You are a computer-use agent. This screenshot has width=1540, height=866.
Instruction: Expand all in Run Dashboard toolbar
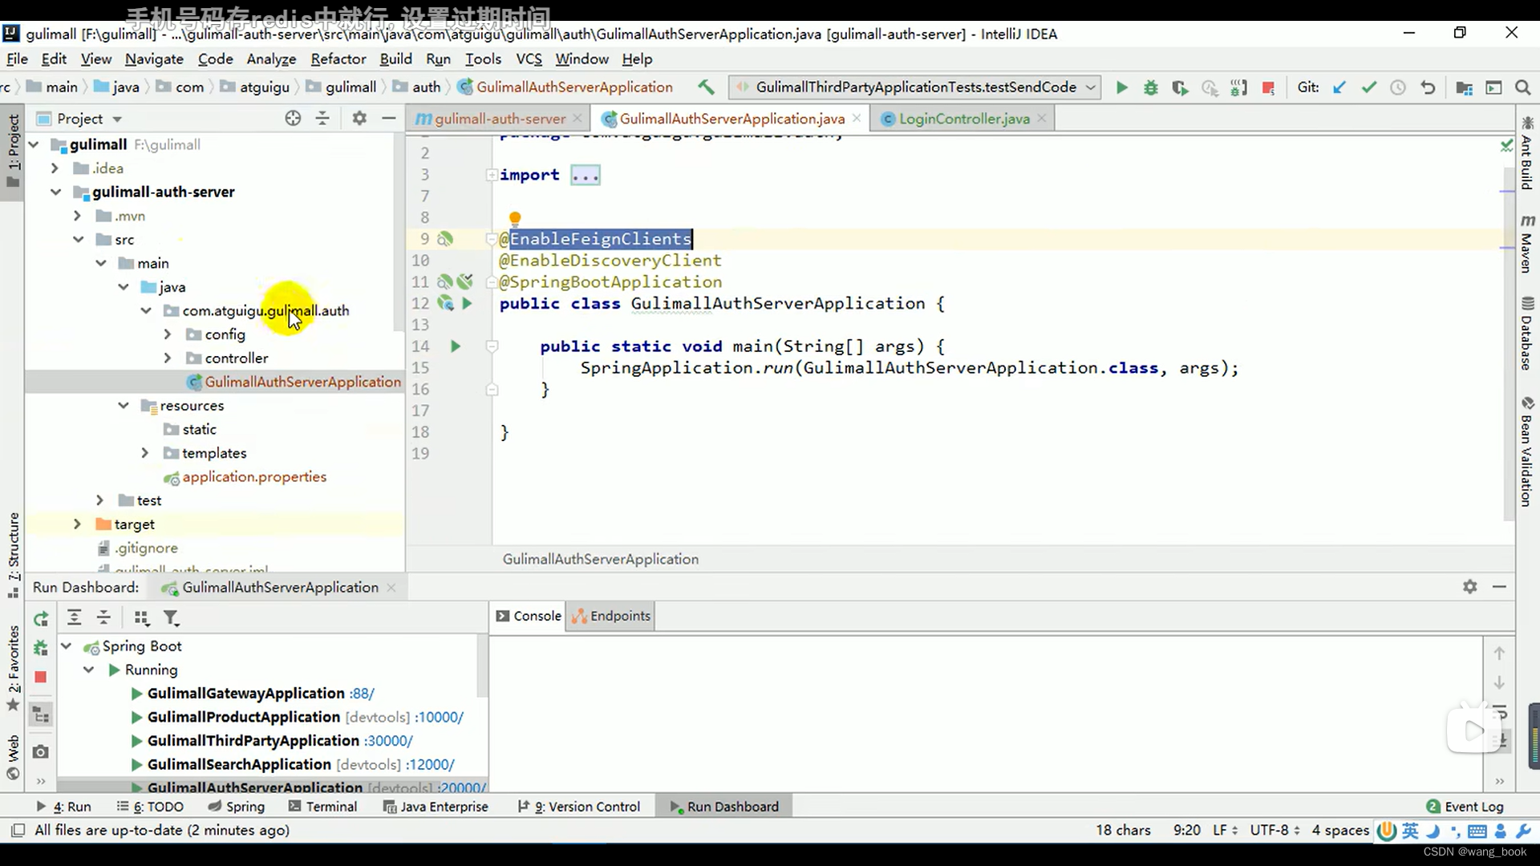(74, 617)
